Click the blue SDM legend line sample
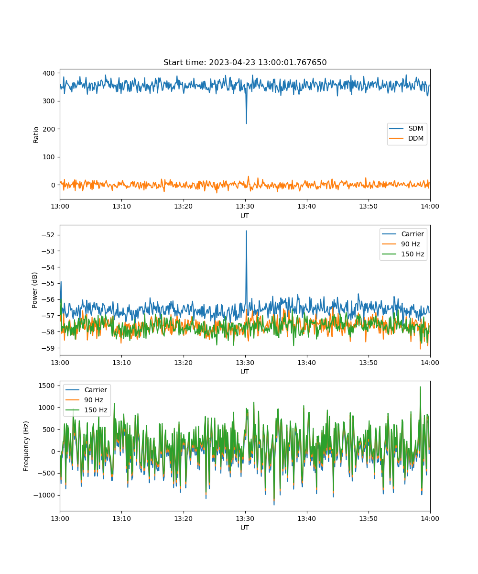 pos(397,129)
